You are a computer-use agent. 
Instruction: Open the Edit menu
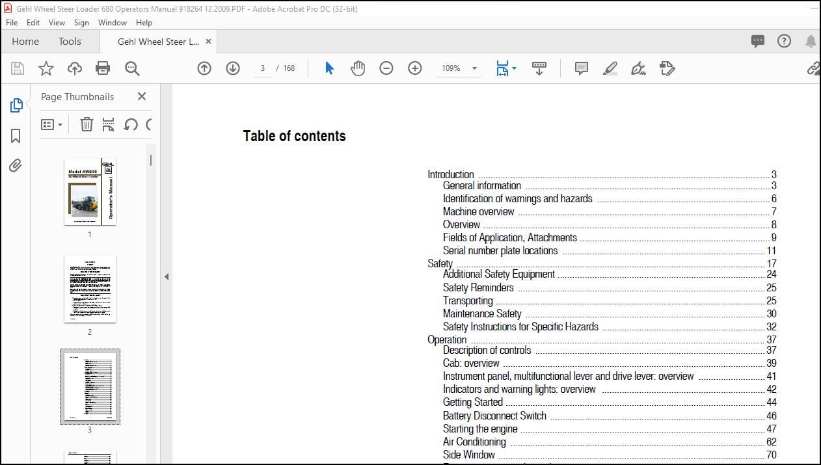[33, 22]
